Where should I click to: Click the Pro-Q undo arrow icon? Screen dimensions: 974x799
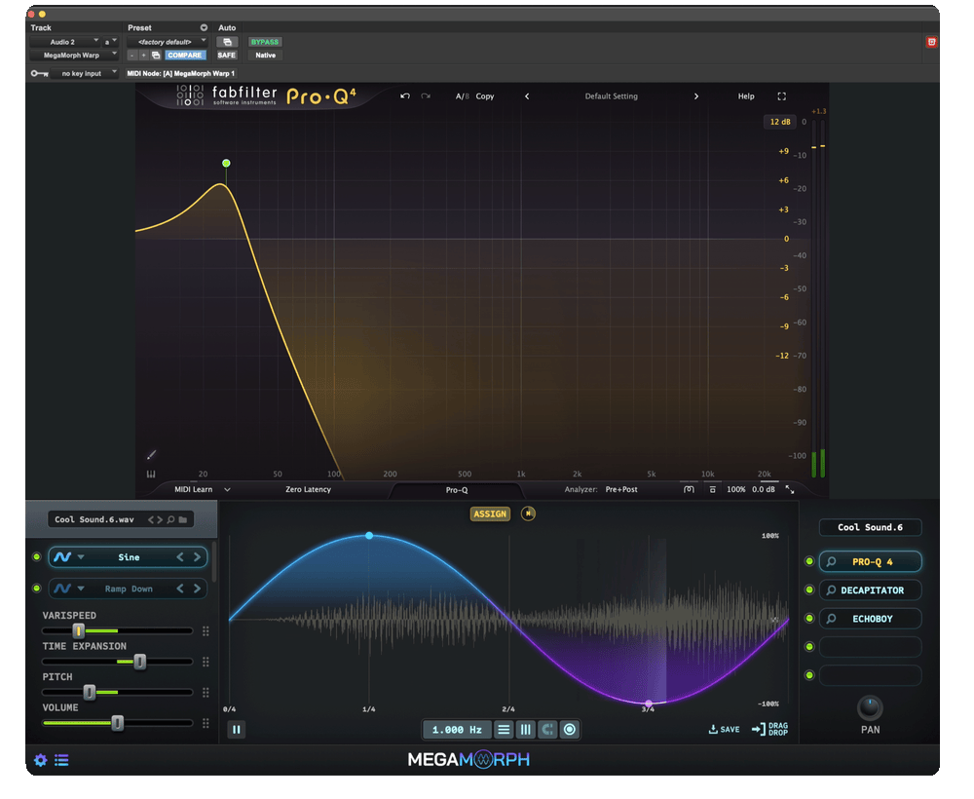405,96
